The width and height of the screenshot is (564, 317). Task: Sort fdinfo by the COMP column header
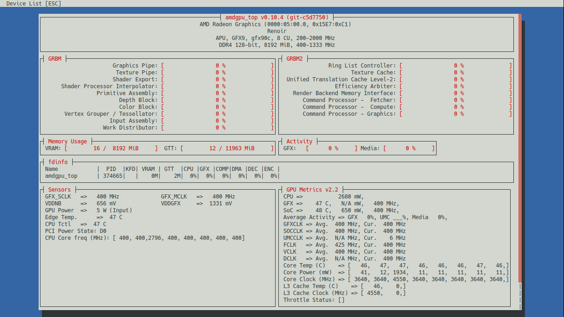coord(222,169)
